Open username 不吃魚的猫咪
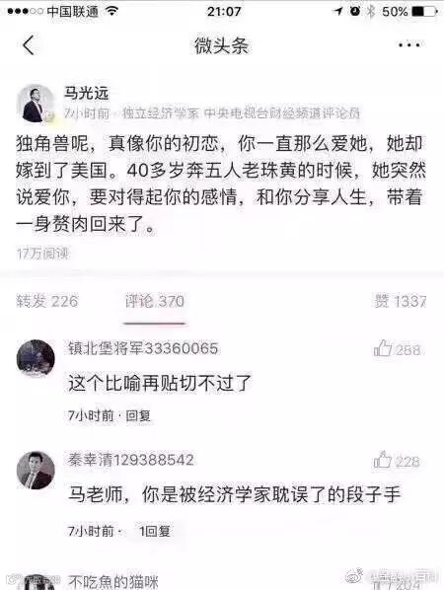The height and width of the screenshot is (590, 444). pos(113,582)
